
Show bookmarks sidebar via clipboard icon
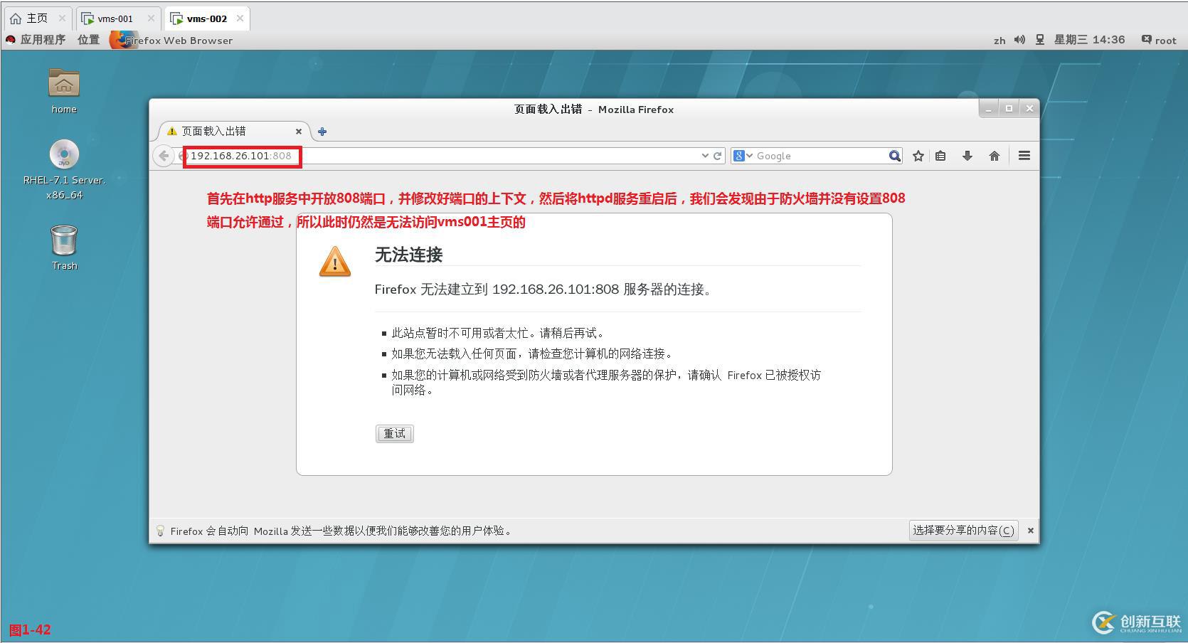pyautogui.click(x=940, y=155)
